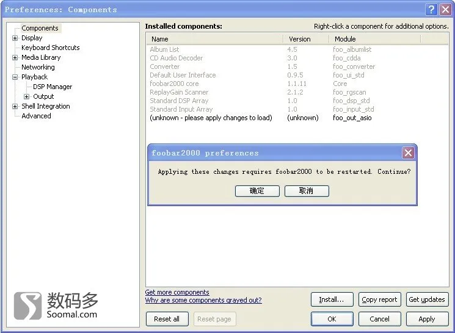Viewport: 455px width, 333px height.
Task: Open the DSP Manager page
Action: tap(53, 87)
